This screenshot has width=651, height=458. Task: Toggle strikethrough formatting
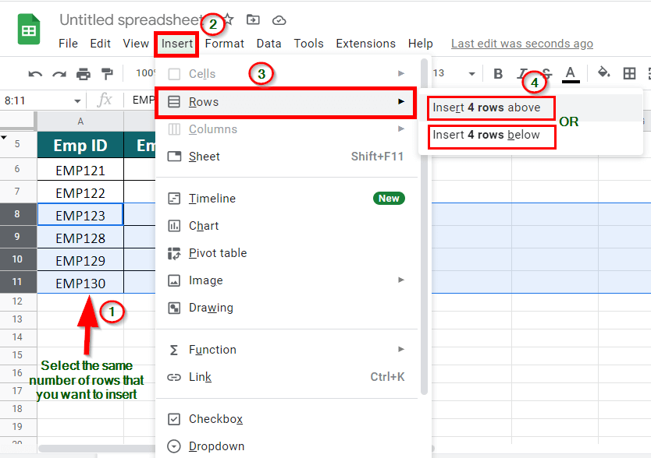(546, 74)
